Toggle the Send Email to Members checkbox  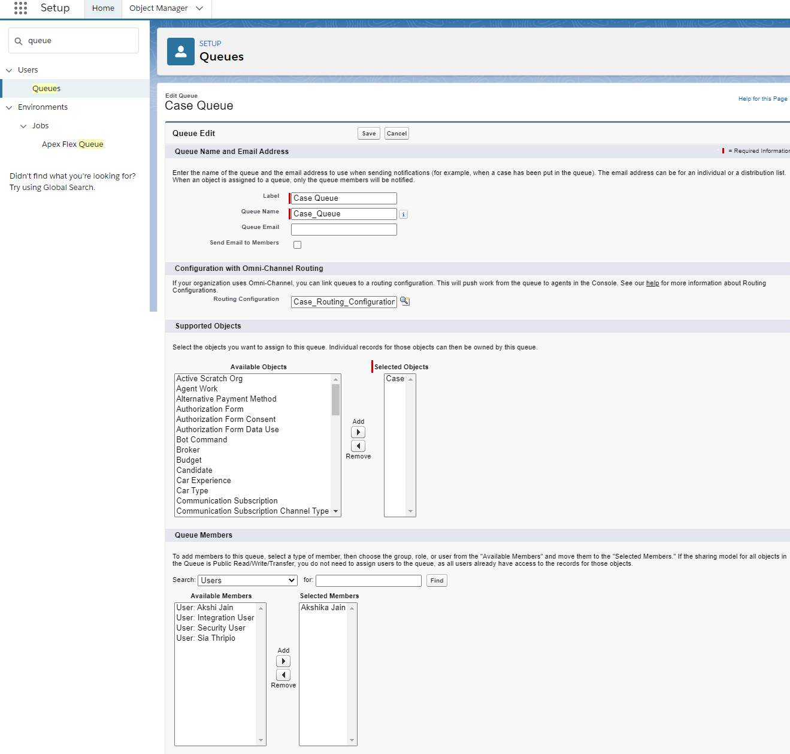click(297, 245)
